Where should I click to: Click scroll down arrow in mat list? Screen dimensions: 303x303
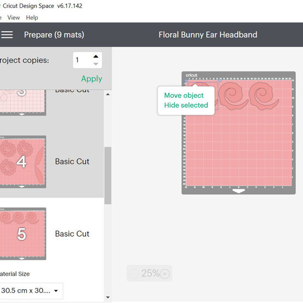click(108, 297)
